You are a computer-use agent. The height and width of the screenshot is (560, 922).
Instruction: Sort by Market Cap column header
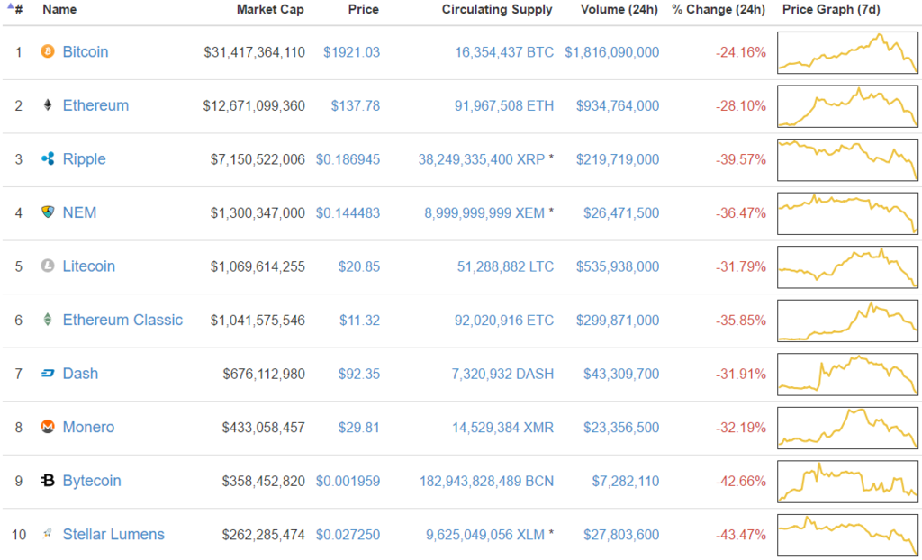(270, 9)
